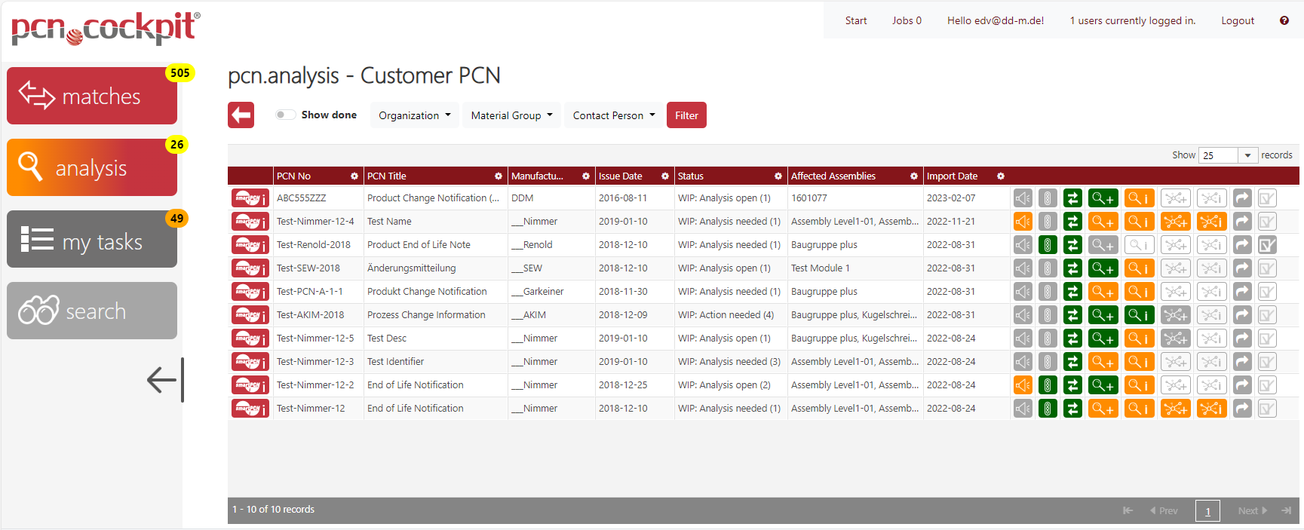The image size is (1304, 530).
Task: Click green traffic light icon in Test-Renold-2018 row
Action: pos(1048,245)
